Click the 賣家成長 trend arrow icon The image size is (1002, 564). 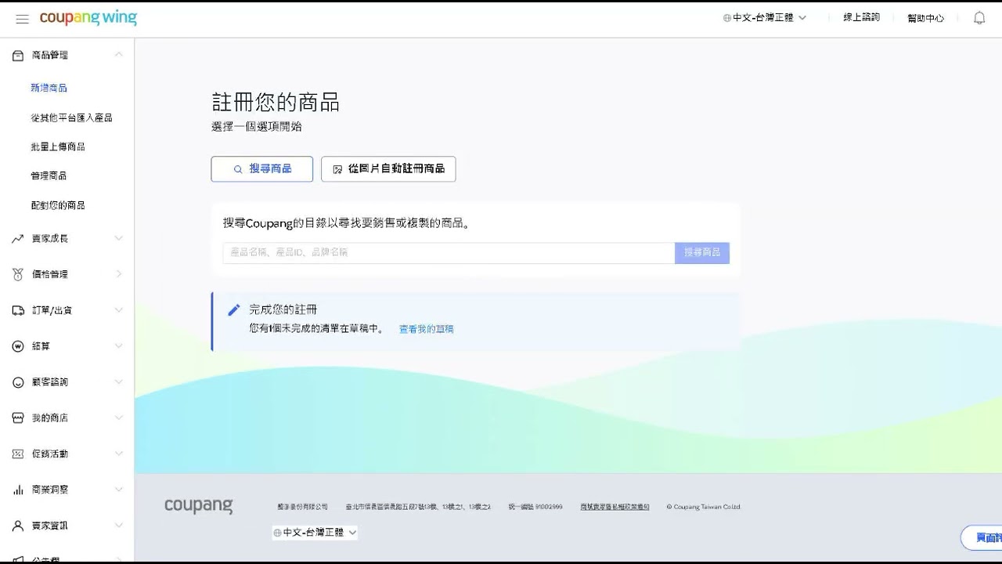(18, 238)
